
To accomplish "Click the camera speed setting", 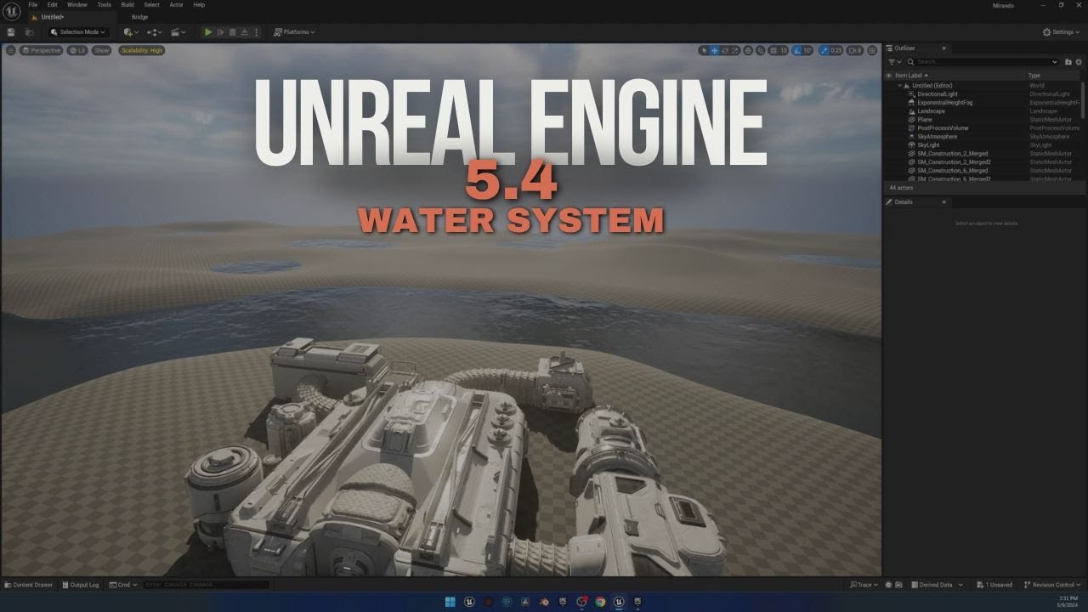I will pos(855,50).
